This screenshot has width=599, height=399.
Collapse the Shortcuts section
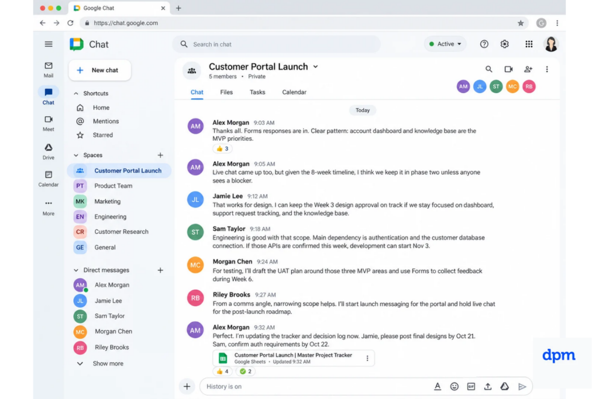click(x=76, y=93)
